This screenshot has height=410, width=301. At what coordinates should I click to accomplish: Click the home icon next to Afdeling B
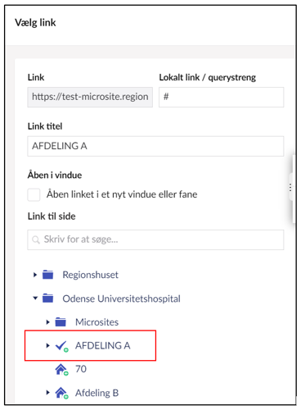click(61, 394)
